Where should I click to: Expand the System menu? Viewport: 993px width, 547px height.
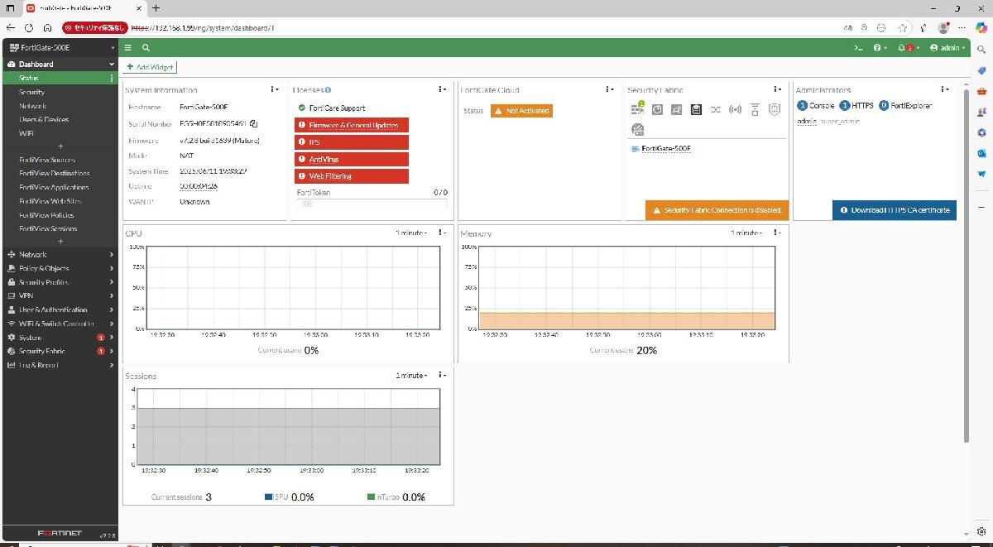(60, 338)
